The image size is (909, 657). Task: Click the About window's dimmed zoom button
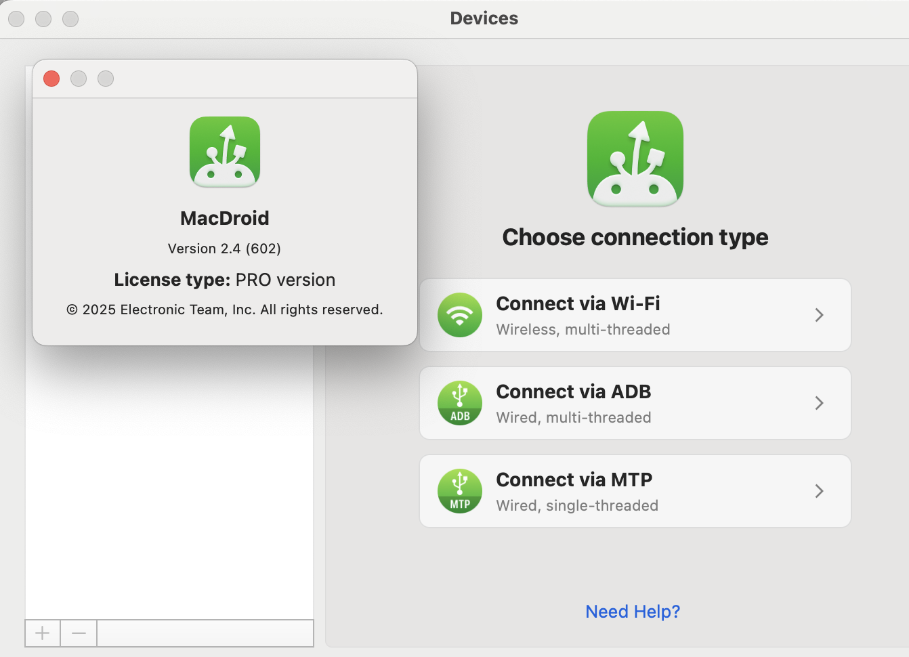(x=106, y=79)
